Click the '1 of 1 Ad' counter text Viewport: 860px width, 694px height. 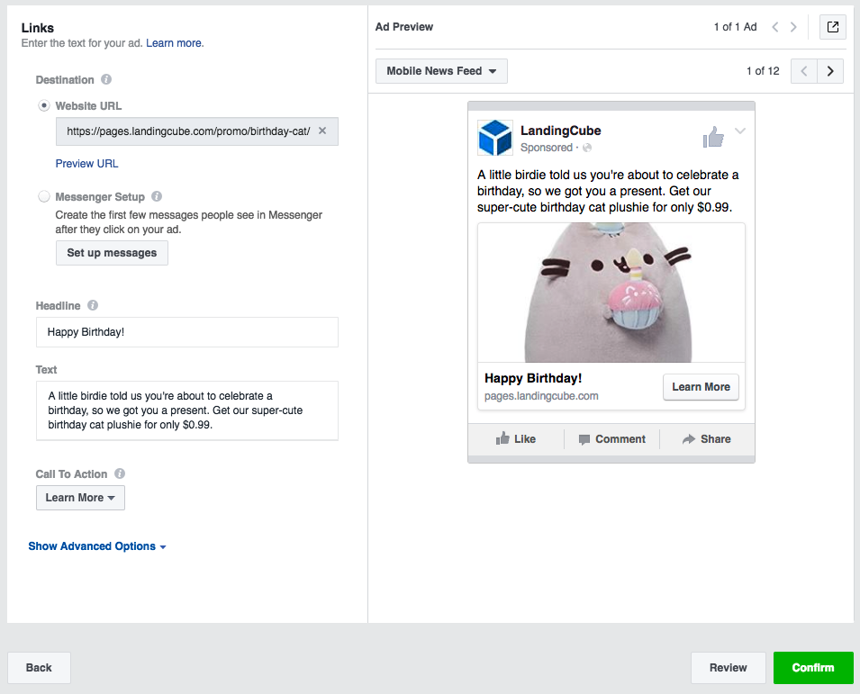pyautogui.click(x=735, y=27)
